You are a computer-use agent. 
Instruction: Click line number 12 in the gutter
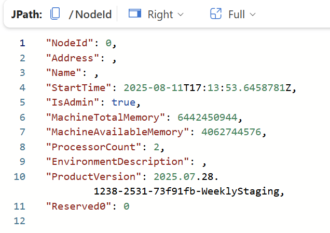pyautogui.click(x=19, y=222)
